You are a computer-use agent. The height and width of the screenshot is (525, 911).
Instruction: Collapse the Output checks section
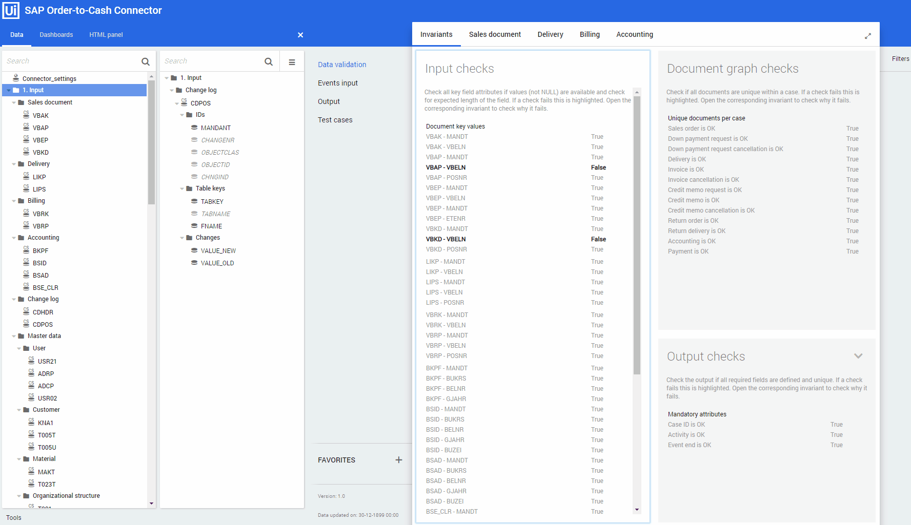859,355
